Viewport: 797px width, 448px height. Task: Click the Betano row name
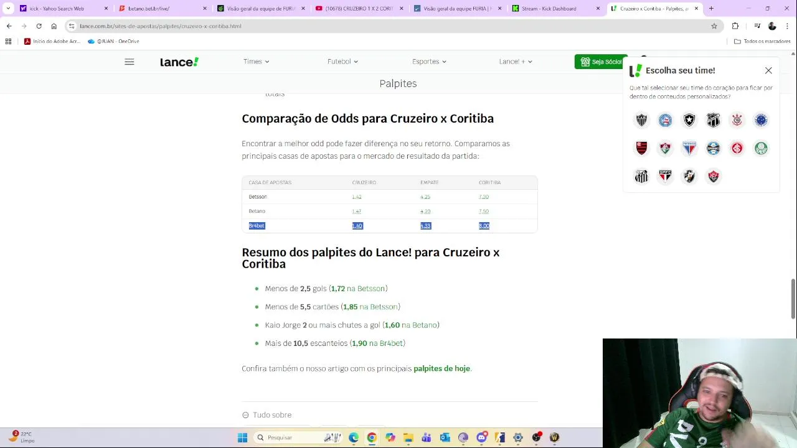tap(257, 211)
